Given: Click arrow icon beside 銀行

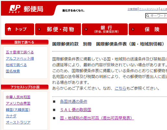Looking at the screenshot, I should point(86,29).
